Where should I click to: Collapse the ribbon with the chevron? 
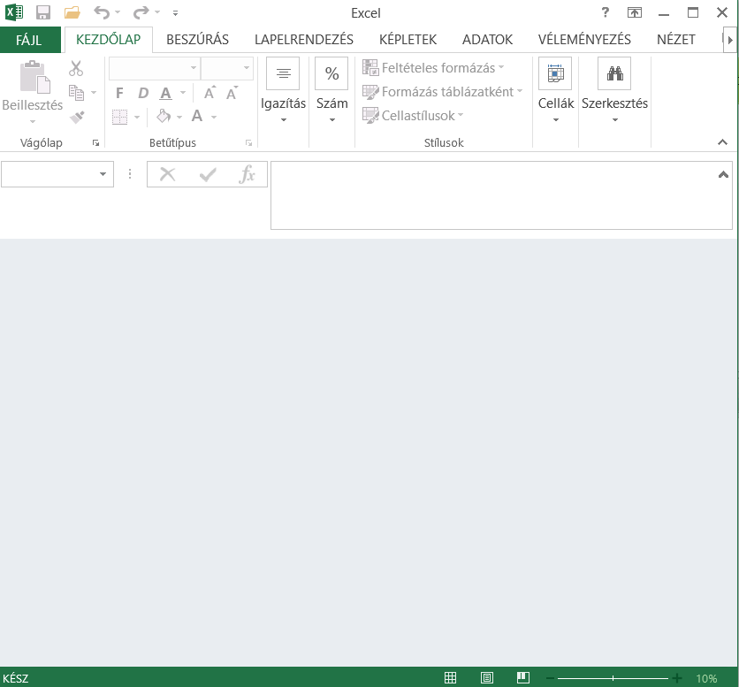[x=722, y=142]
